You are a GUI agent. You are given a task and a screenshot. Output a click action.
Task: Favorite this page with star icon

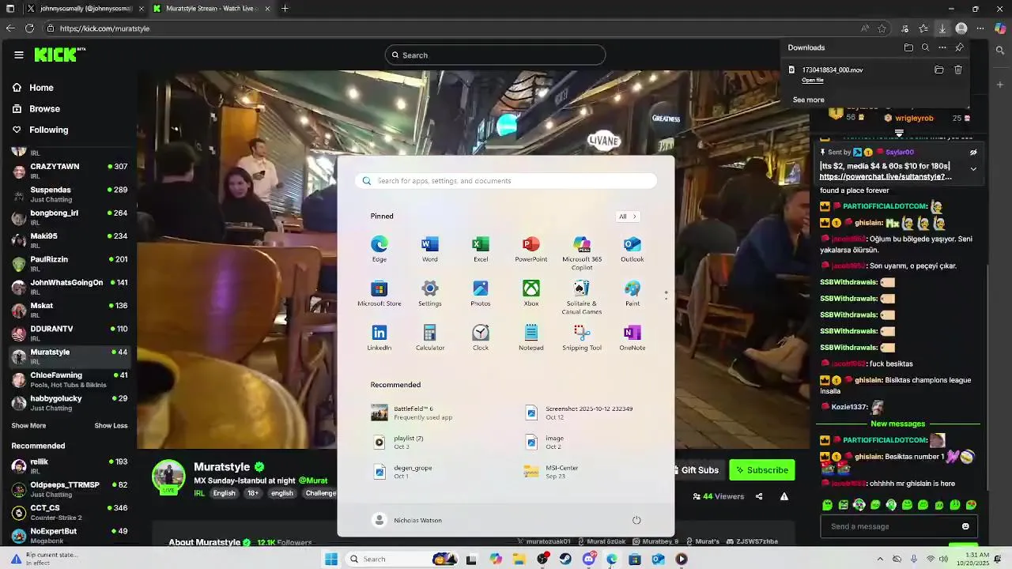[882, 28]
